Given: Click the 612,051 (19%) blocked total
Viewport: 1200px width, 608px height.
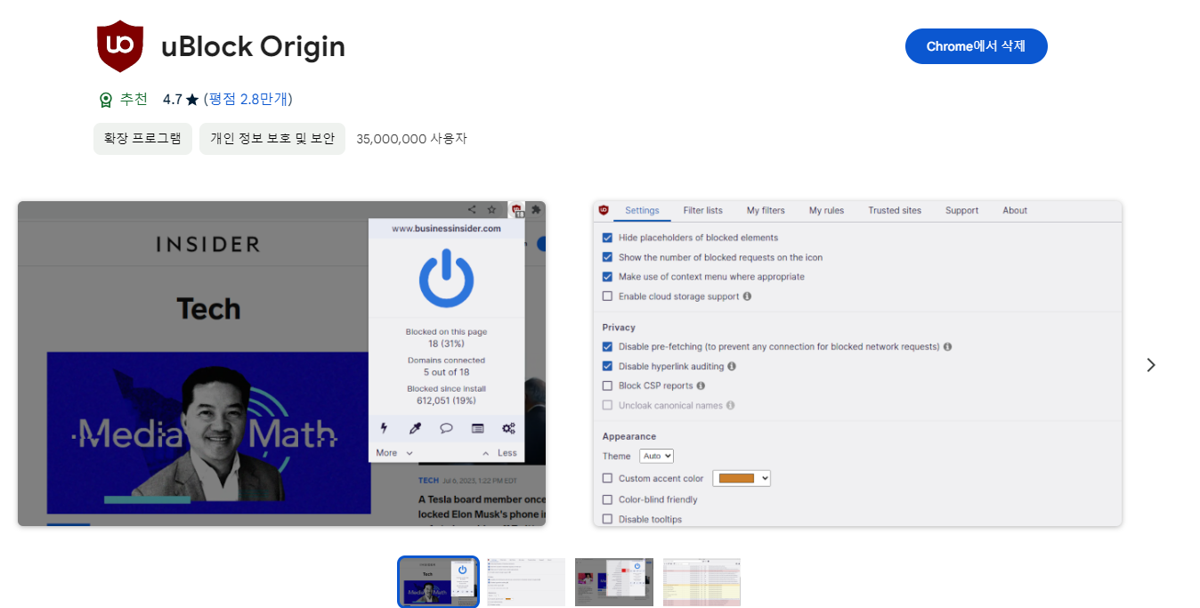Looking at the screenshot, I should [x=446, y=401].
